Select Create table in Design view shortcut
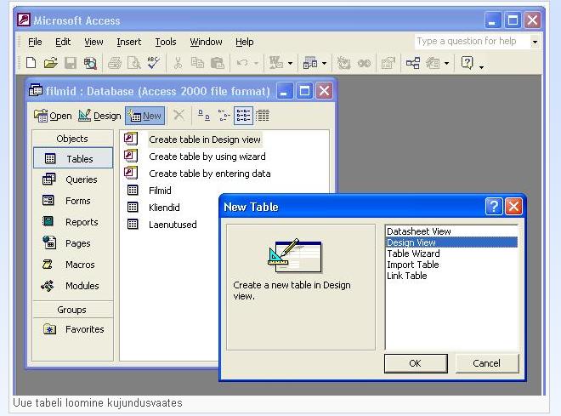The image size is (561, 416). tap(205, 140)
